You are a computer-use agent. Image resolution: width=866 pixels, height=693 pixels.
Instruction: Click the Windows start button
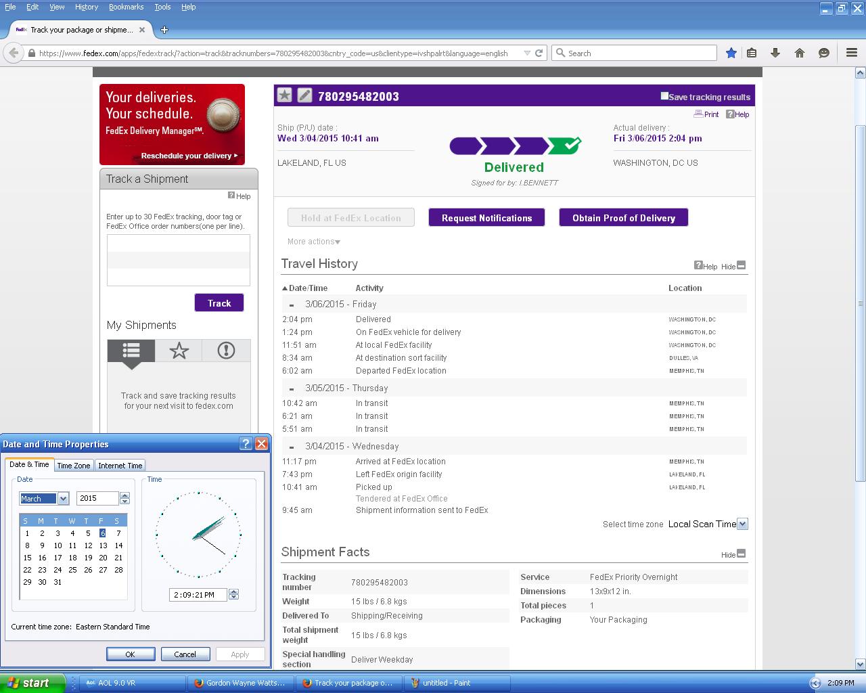[32, 683]
